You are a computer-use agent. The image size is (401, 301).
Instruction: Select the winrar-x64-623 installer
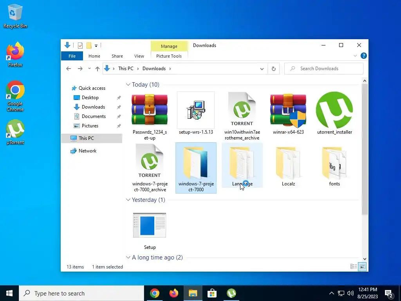pyautogui.click(x=288, y=114)
